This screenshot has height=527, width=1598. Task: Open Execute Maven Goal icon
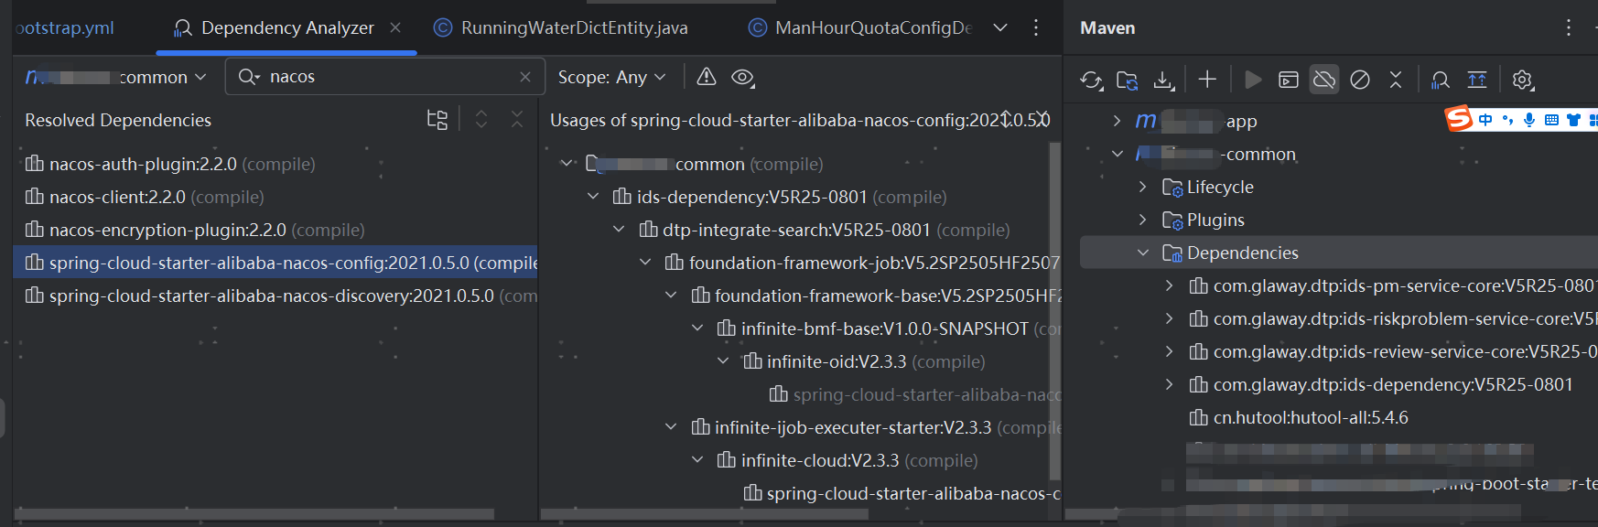[1288, 80]
